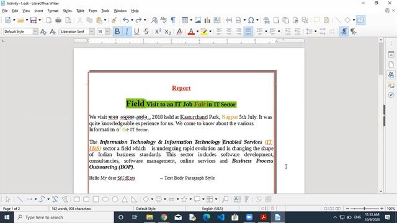The width and height of the screenshot is (397, 223).
Task: Toggle Right-to-Left paragraph direction
Action: 354,32
